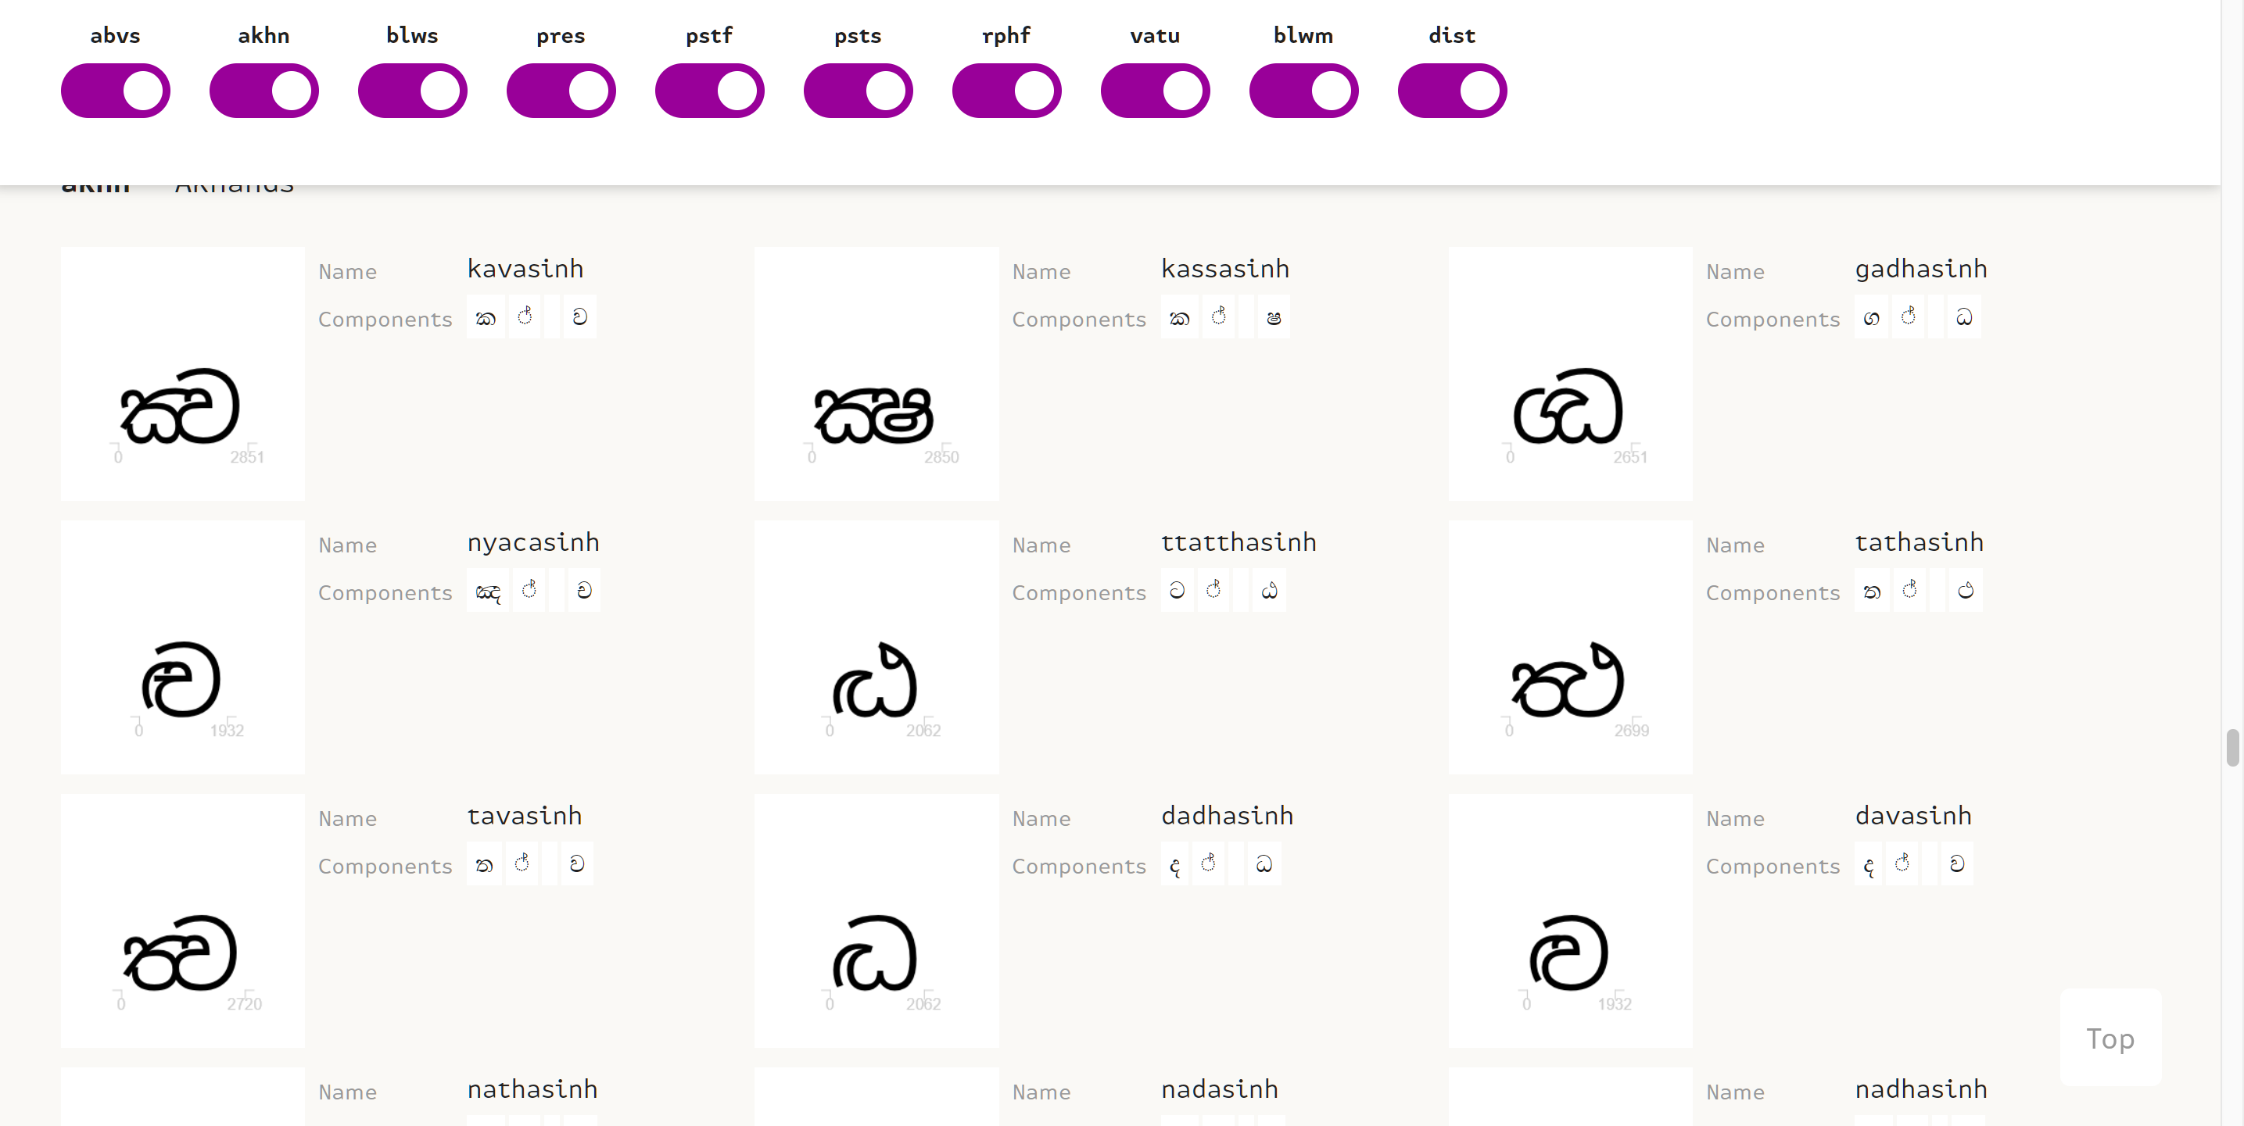Image resolution: width=2244 pixels, height=1126 pixels.
Task: Disable the dist toggle switch
Action: point(1451,91)
